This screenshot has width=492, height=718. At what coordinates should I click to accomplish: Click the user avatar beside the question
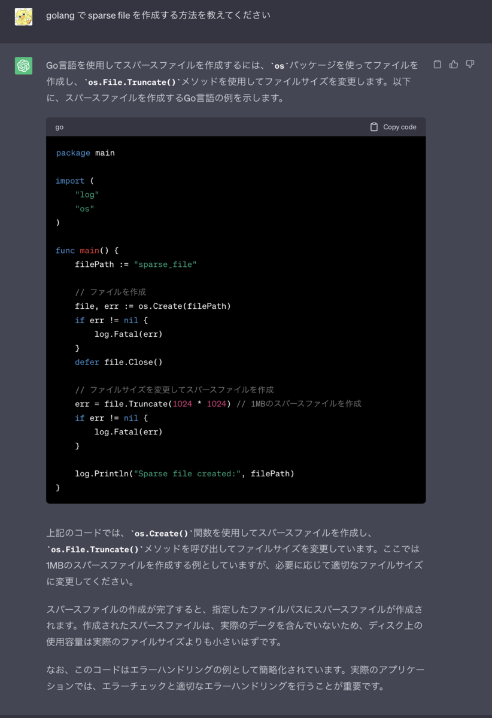[x=23, y=17]
